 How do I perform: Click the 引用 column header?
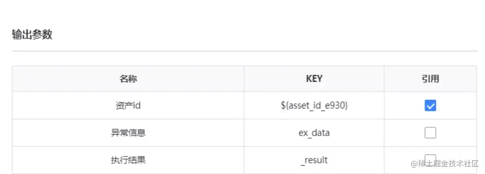coord(430,79)
